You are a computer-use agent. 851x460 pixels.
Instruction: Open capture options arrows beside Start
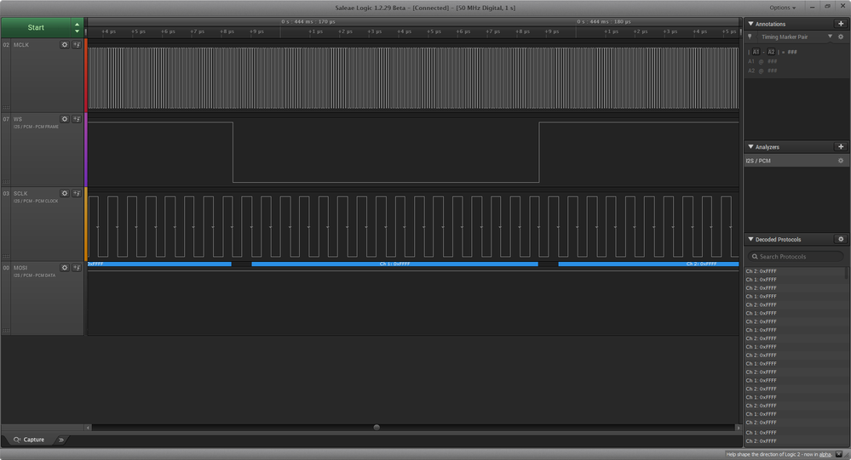[x=77, y=27]
